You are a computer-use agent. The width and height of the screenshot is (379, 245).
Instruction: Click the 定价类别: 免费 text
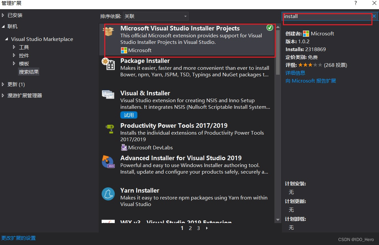(301, 57)
